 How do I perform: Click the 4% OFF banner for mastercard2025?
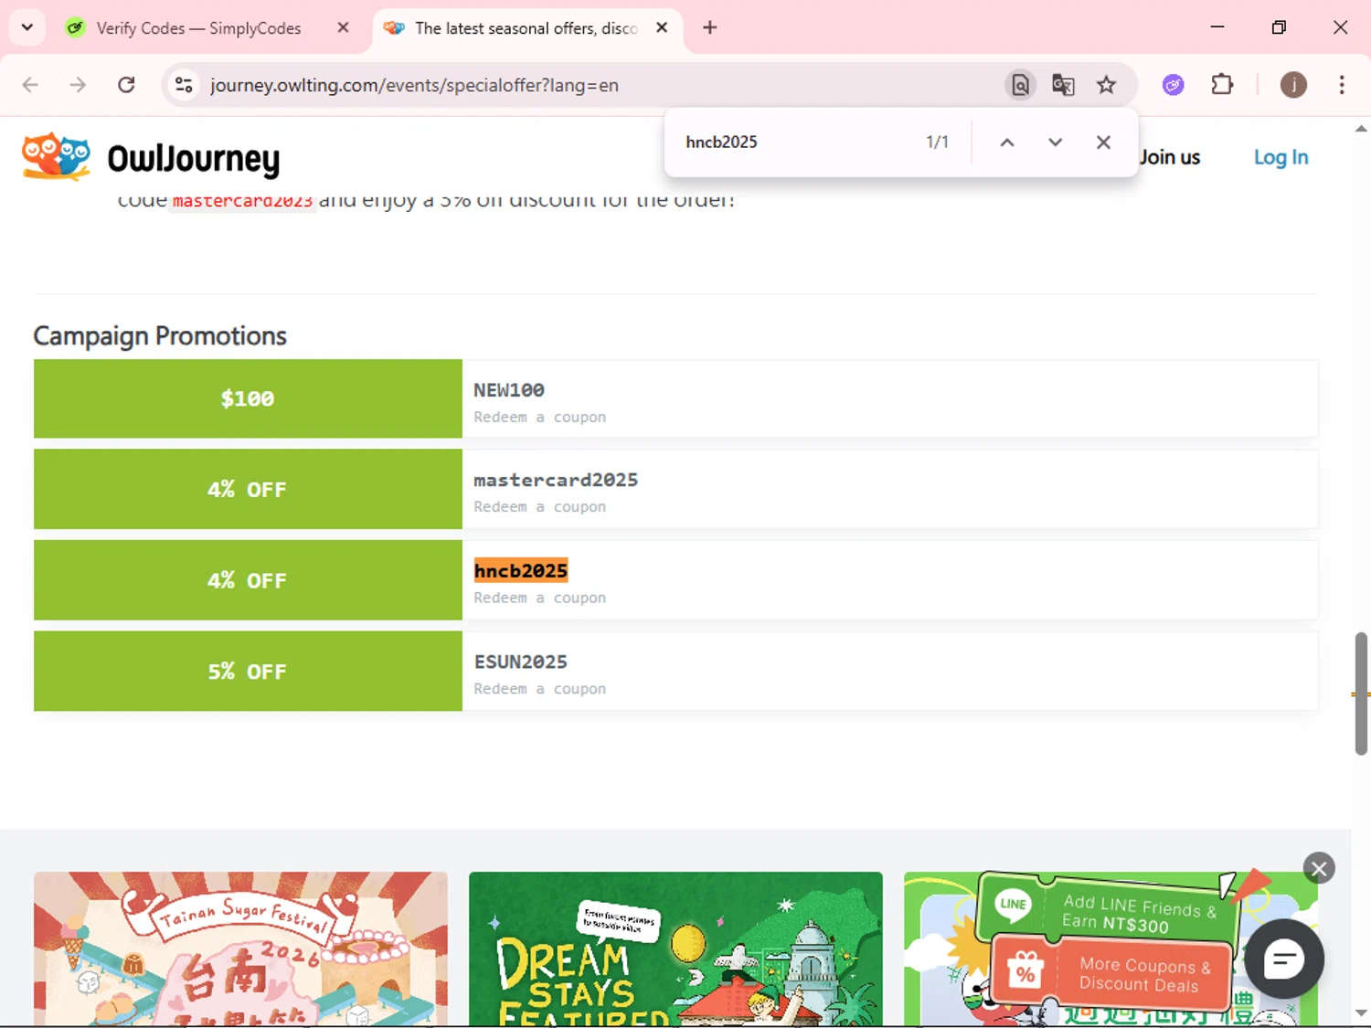pos(248,489)
